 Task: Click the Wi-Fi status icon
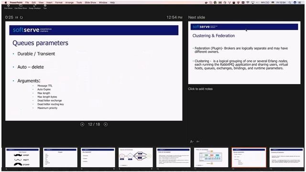click(248, 2)
